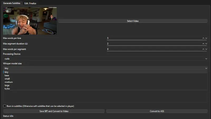Decrease Max words per line value
The width and height of the screenshot is (211, 119).
(x=206, y=38)
